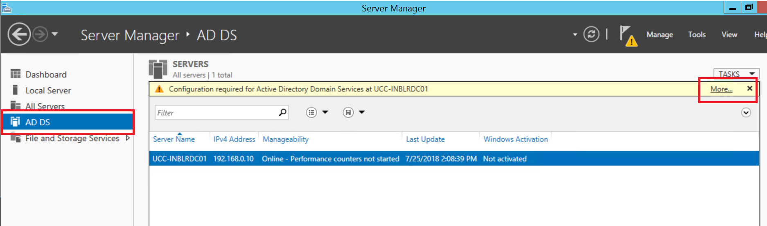Select Dashboard in the sidebar
The height and width of the screenshot is (226, 767).
point(46,75)
